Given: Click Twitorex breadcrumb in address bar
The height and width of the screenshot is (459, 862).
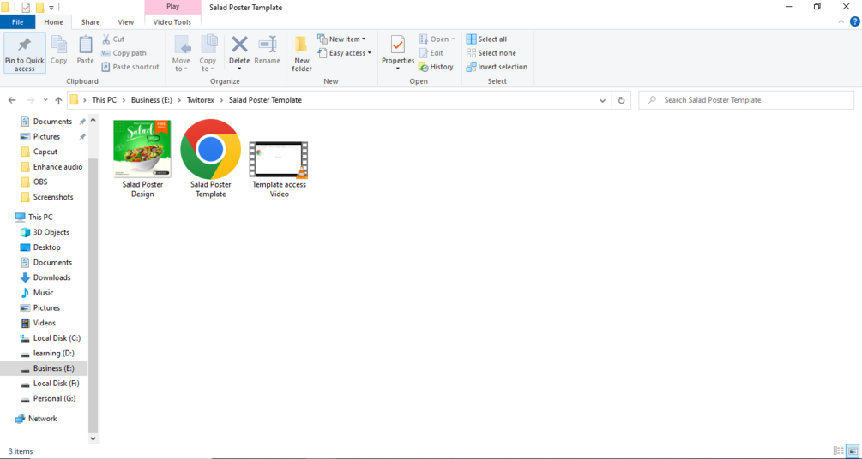Looking at the screenshot, I should [x=200, y=100].
